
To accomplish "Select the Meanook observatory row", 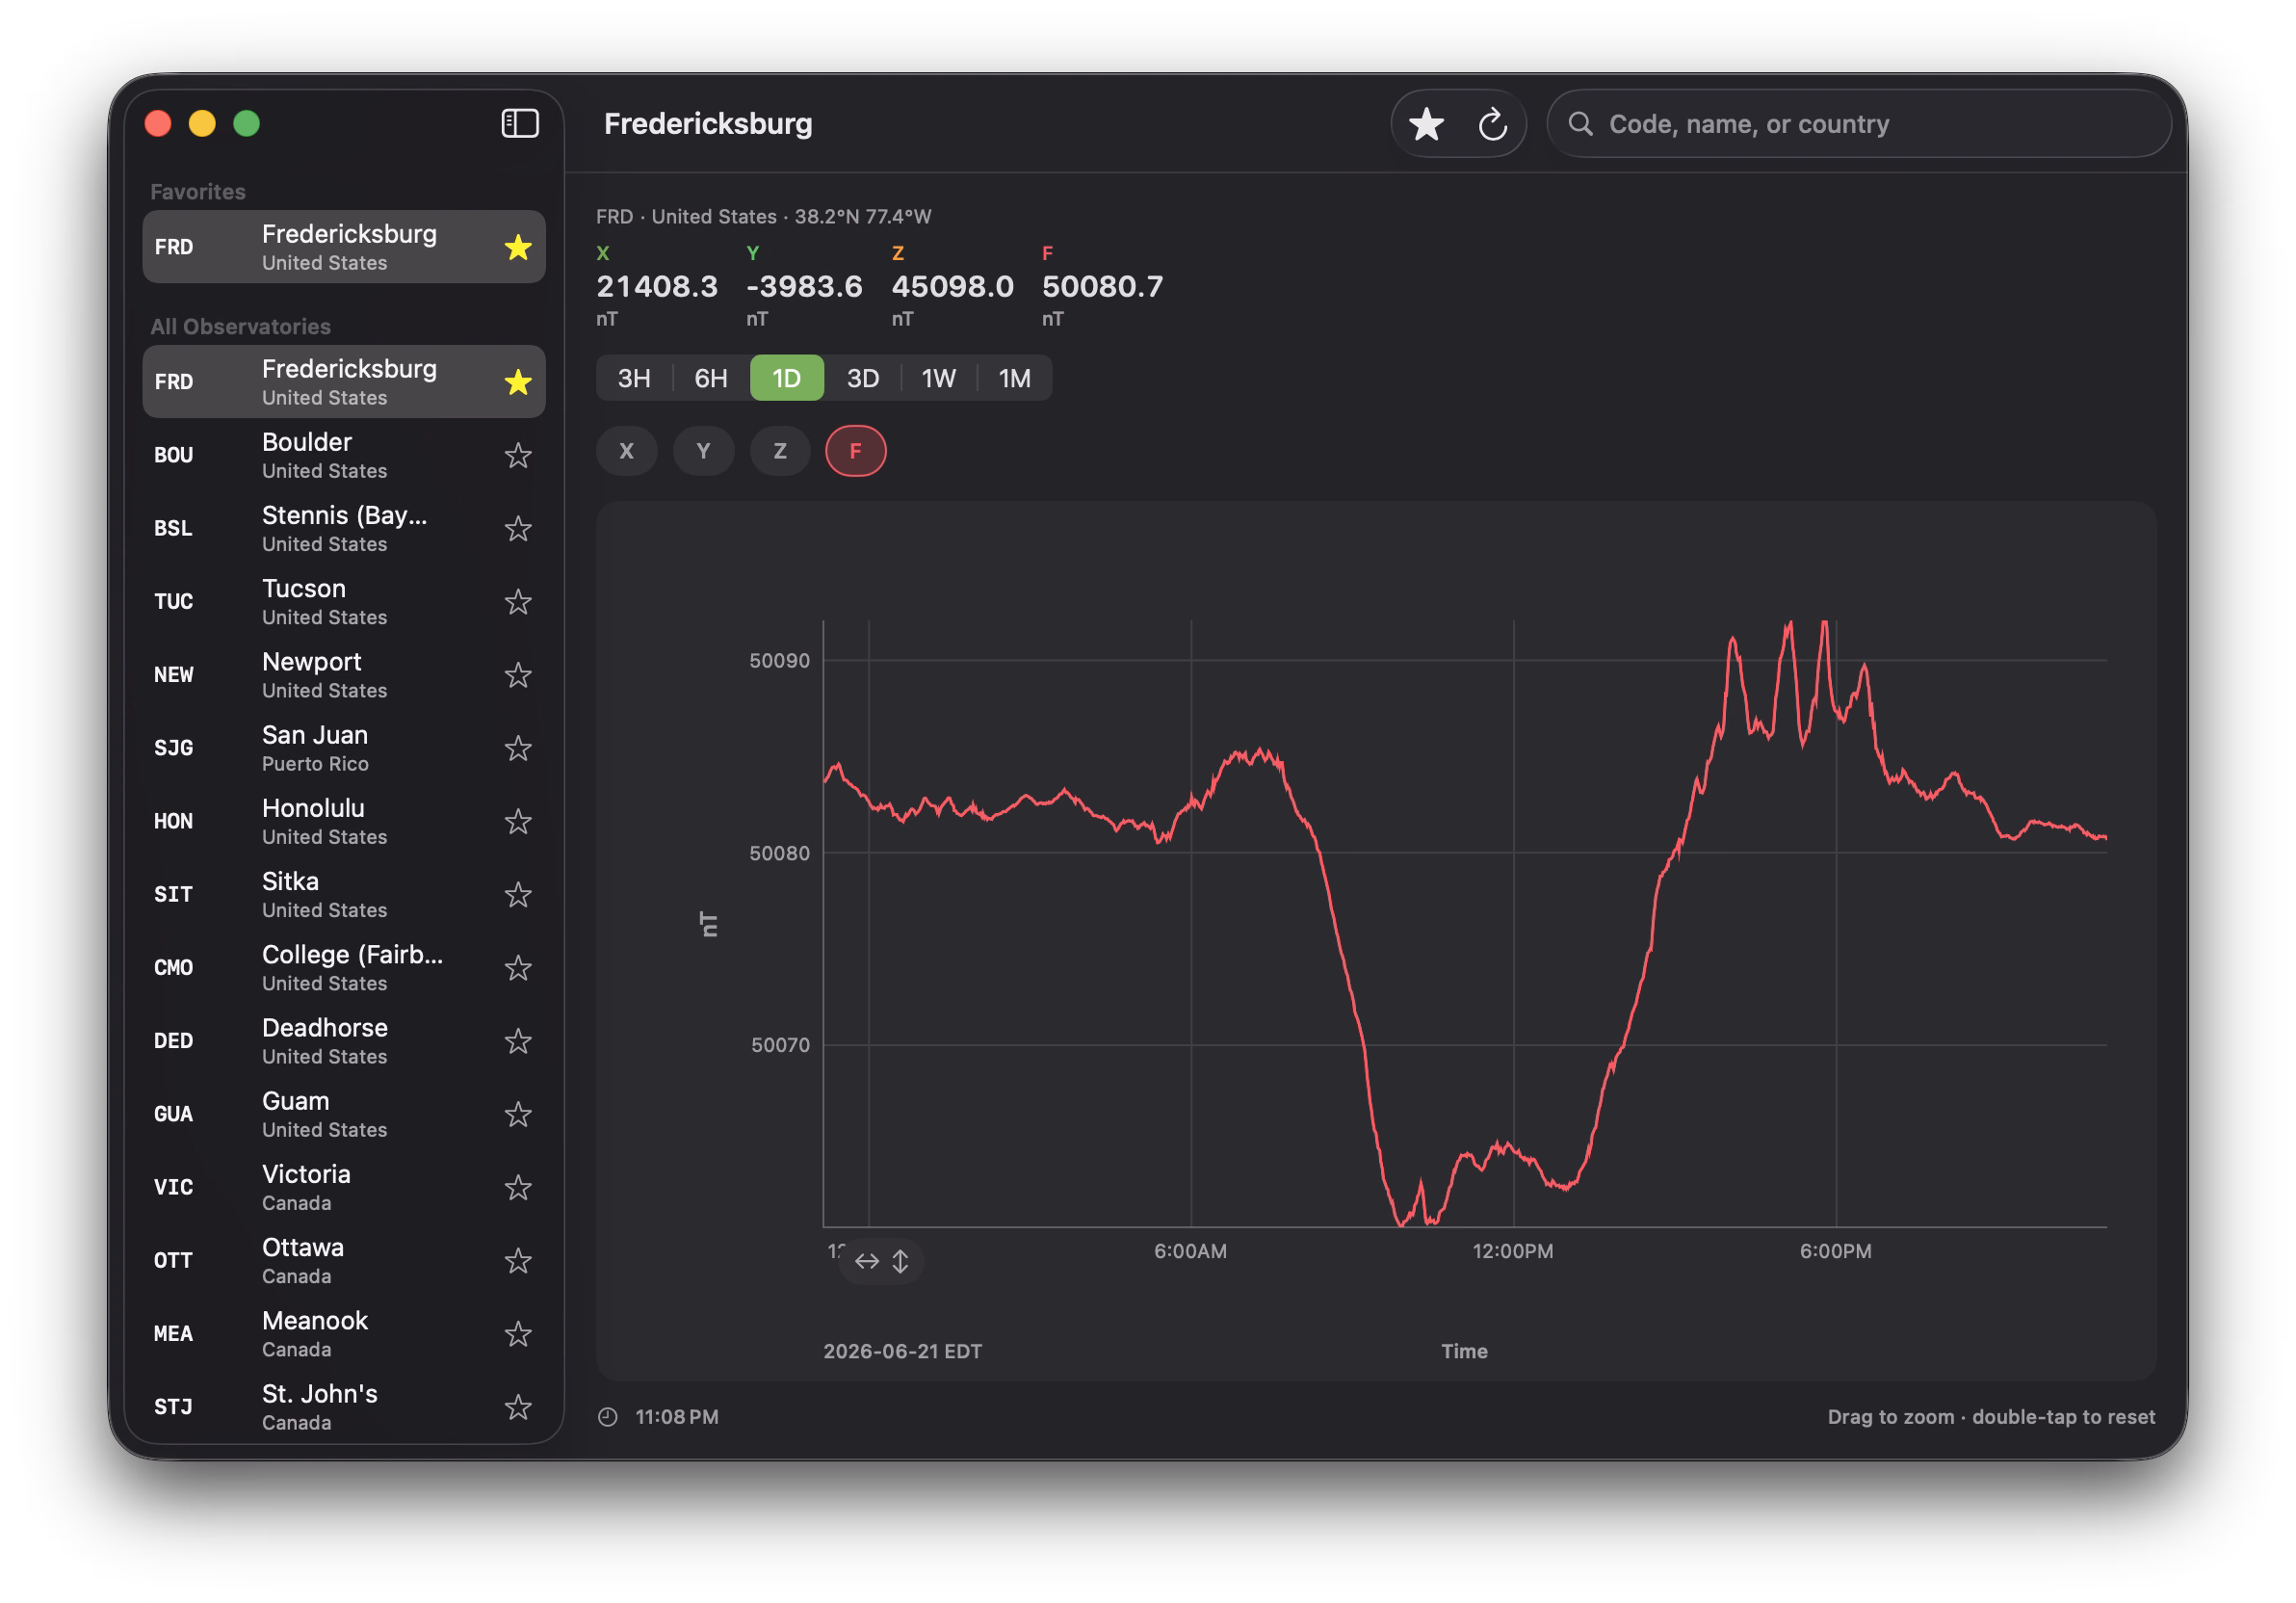I will tap(344, 1334).
